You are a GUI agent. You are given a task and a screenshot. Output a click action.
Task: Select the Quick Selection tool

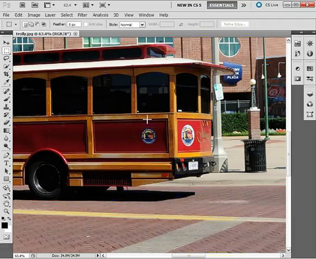point(6,66)
